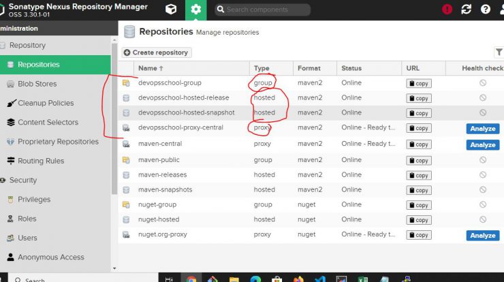The height and width of the screenshot is (282, 504).
Task: Click the Cleanup Policies broom icon
Action: click(12, 104)
